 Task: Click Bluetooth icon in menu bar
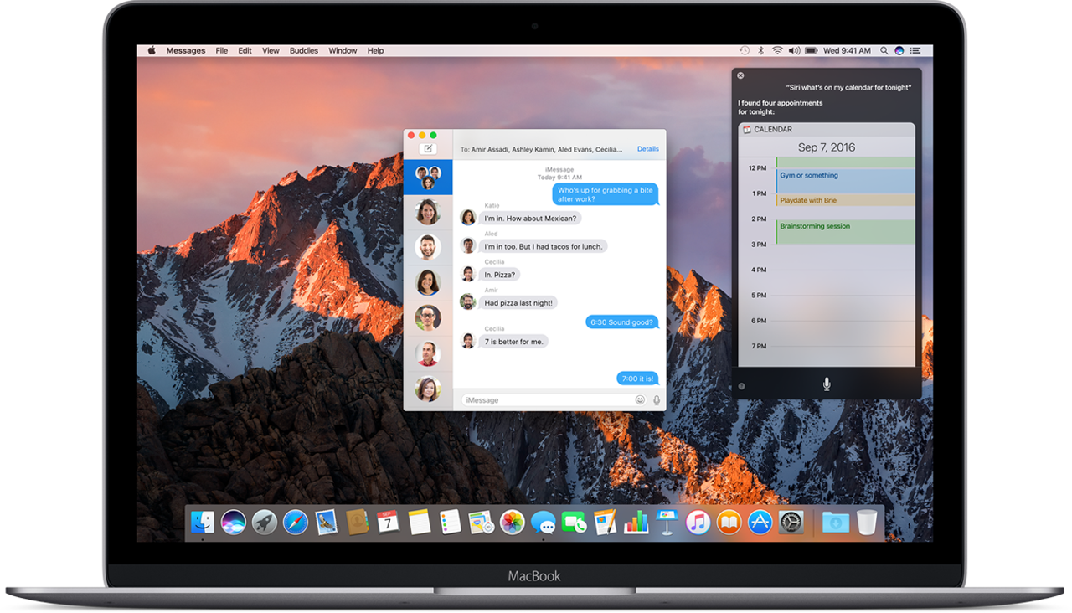pyautogui.click(x=760, y=51)
